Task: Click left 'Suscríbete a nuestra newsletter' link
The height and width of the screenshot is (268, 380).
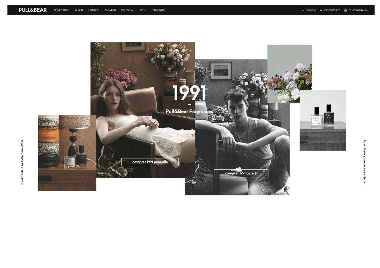Action: point(22,162)
